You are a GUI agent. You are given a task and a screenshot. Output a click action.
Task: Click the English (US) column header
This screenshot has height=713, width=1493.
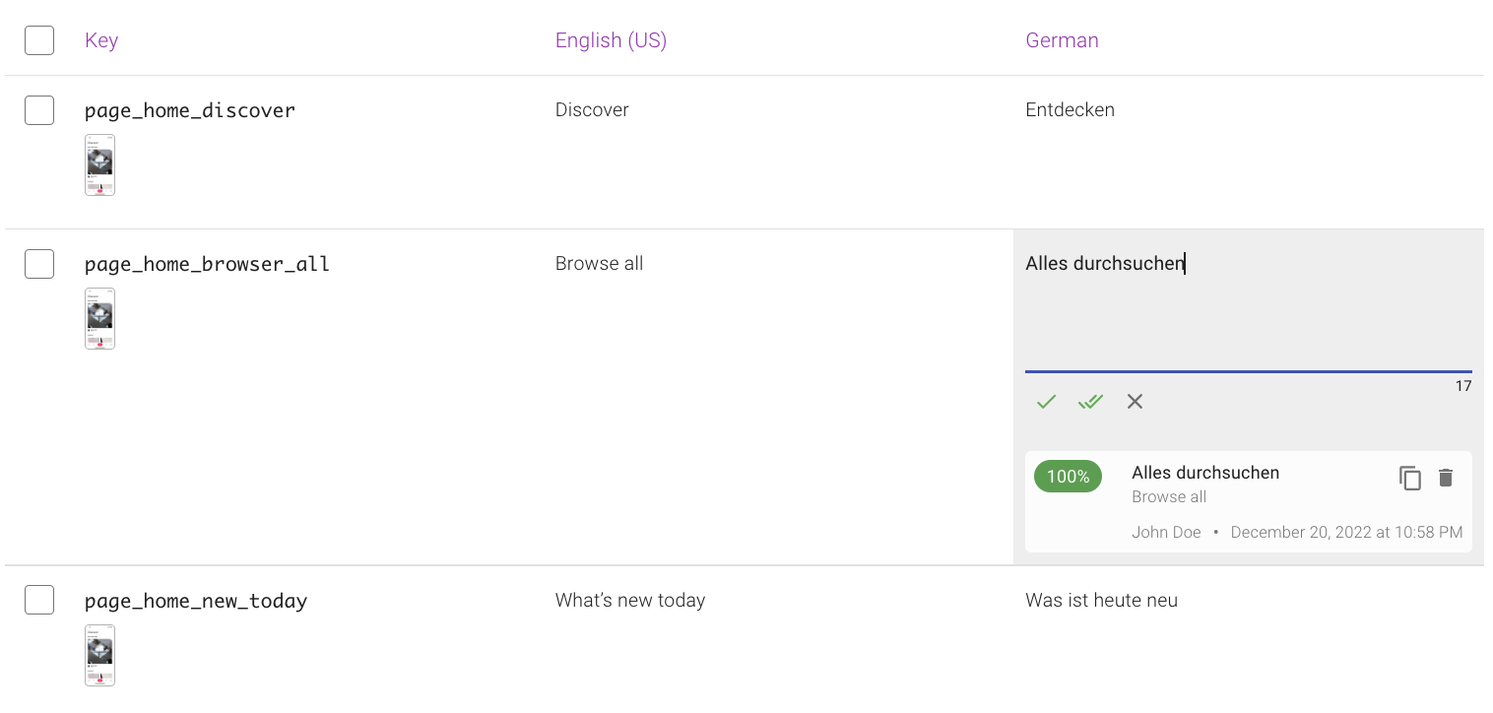coord(611,40)
